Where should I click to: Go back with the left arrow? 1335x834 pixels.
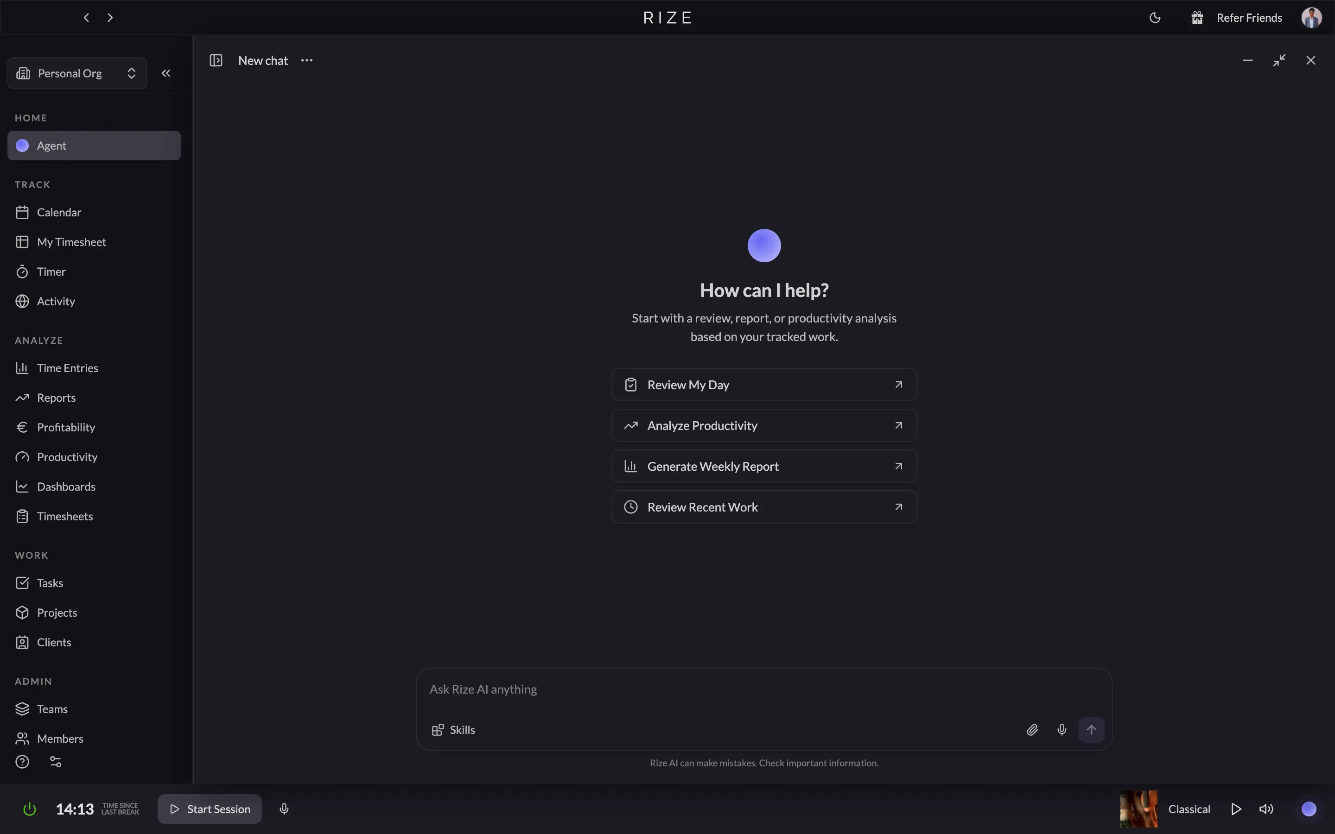(x=86, y=18)
